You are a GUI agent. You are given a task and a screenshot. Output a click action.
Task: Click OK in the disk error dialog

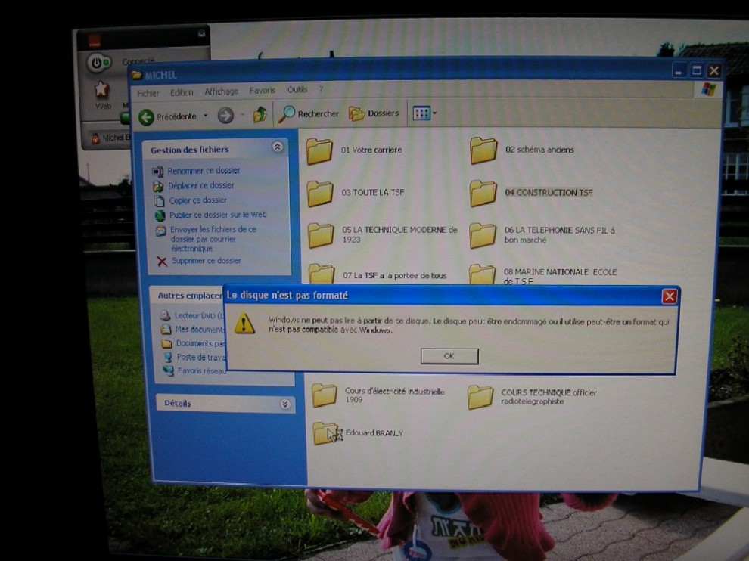pyautogui.click(x=449, y=356)
